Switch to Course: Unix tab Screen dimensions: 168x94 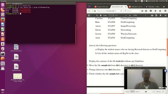click(x=102, y=7)
